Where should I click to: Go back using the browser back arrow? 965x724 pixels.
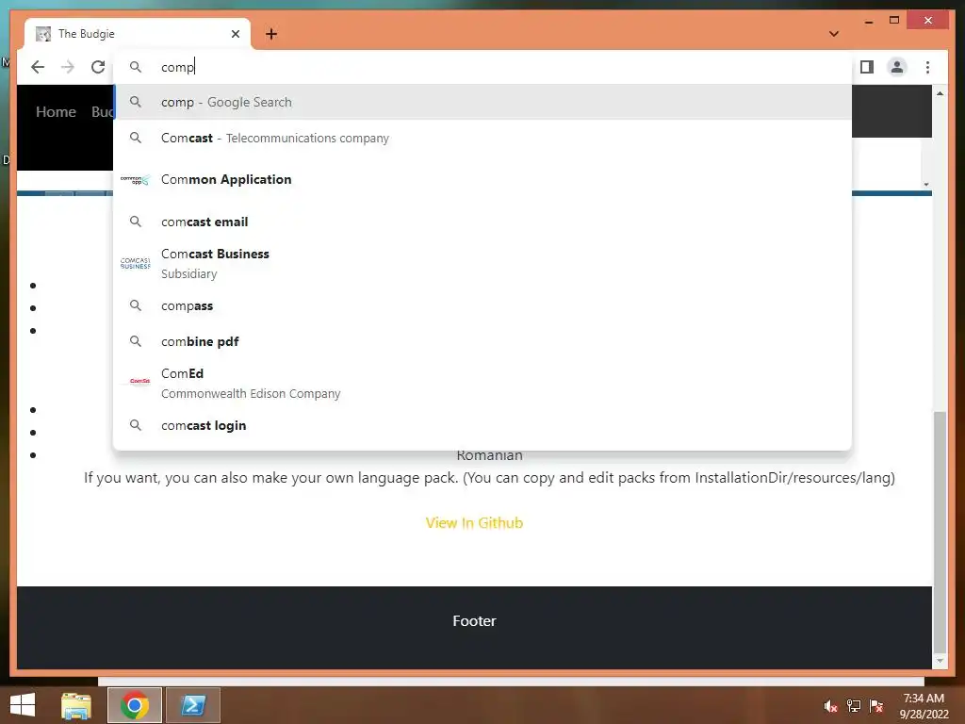point(38,67)
